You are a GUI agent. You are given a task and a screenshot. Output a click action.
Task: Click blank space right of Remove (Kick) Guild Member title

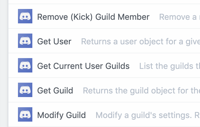(154, 17)
